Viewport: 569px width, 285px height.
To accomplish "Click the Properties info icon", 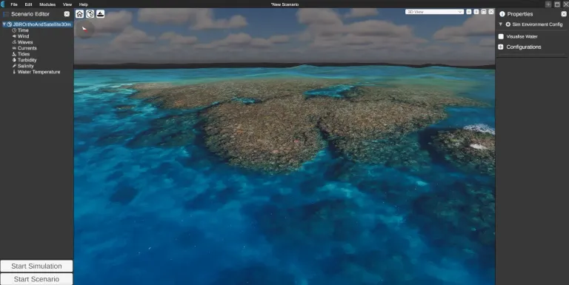I will pyautogui.click(x=502, y=14).
